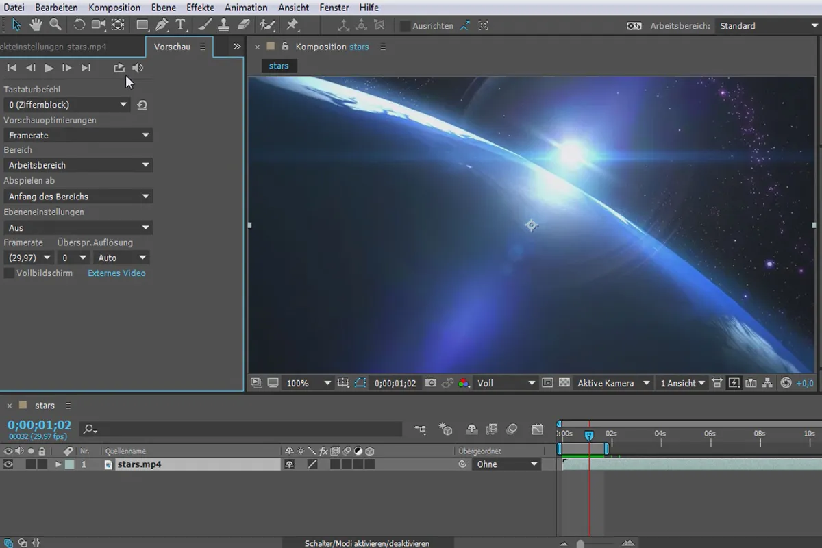Open the Animation menu
Screen dimensions: 822x548
click(x=246, y=8)
